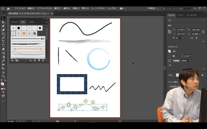Click the Stroke color swatch in Appearance
The height and width of the screenshot is (129, 207).
(x=169, y=56)
